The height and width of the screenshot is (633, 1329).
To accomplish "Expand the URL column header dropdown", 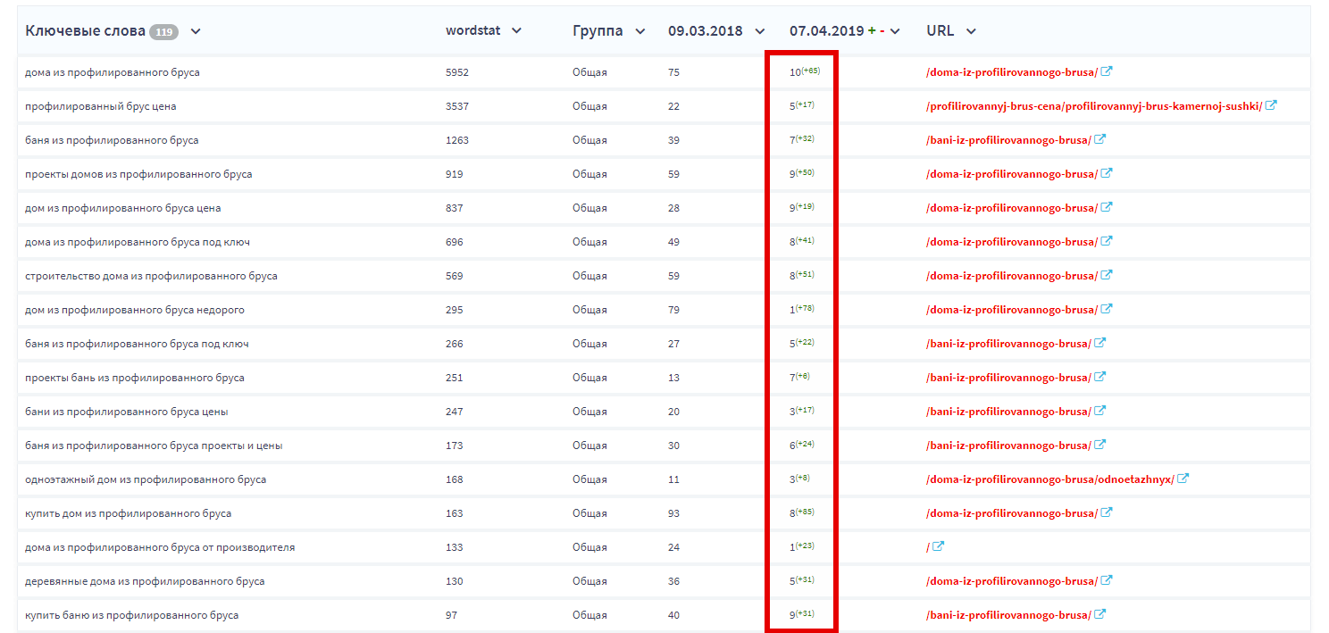I will tap(971, 31).
